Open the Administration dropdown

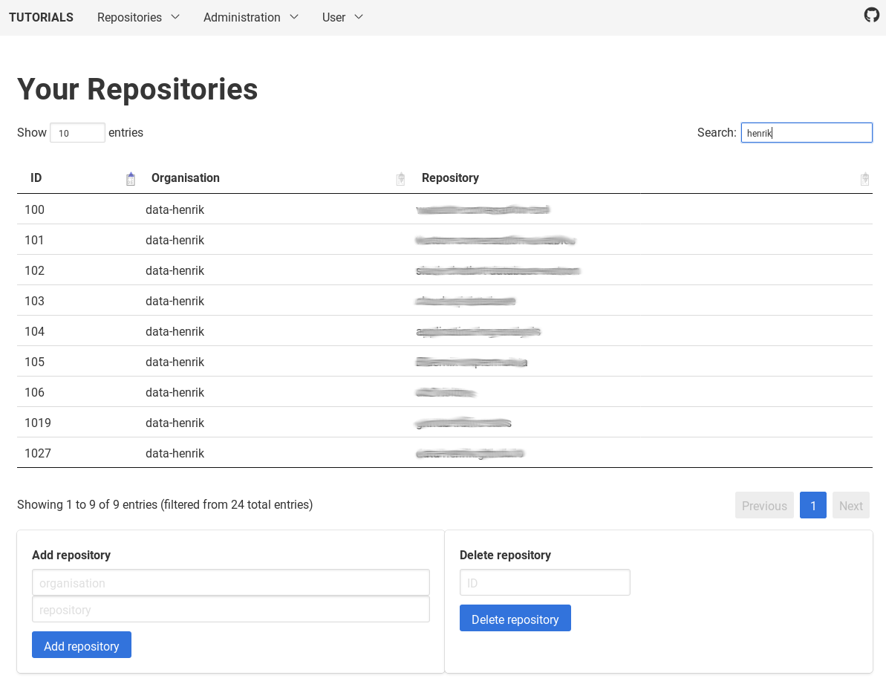(x=251, y=17)
